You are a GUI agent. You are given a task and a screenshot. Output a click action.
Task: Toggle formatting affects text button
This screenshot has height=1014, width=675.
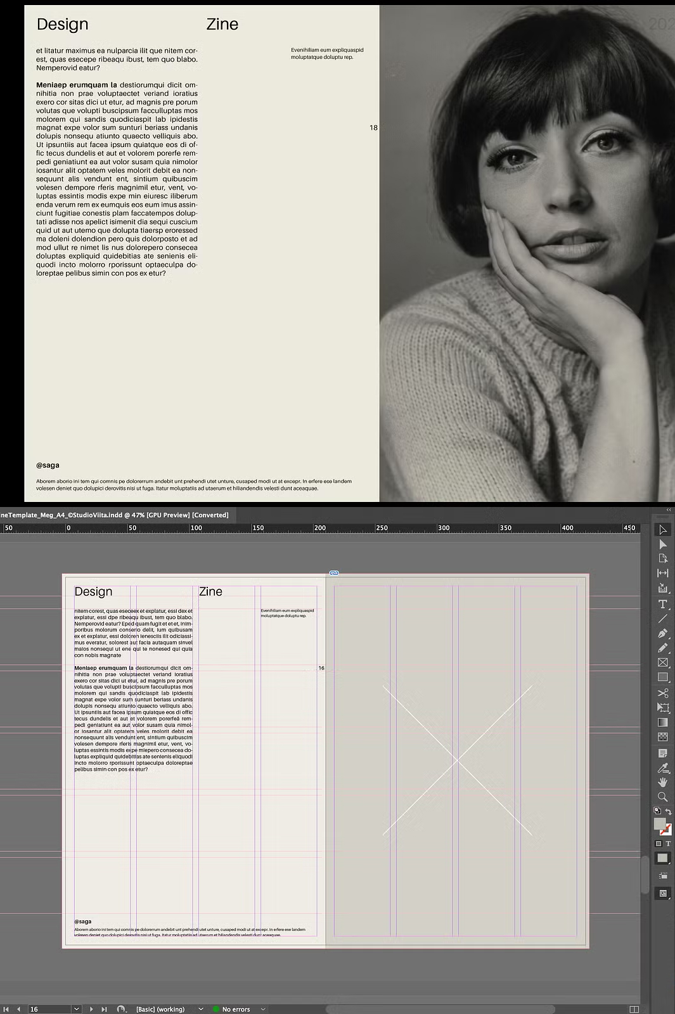click(668, 844)
